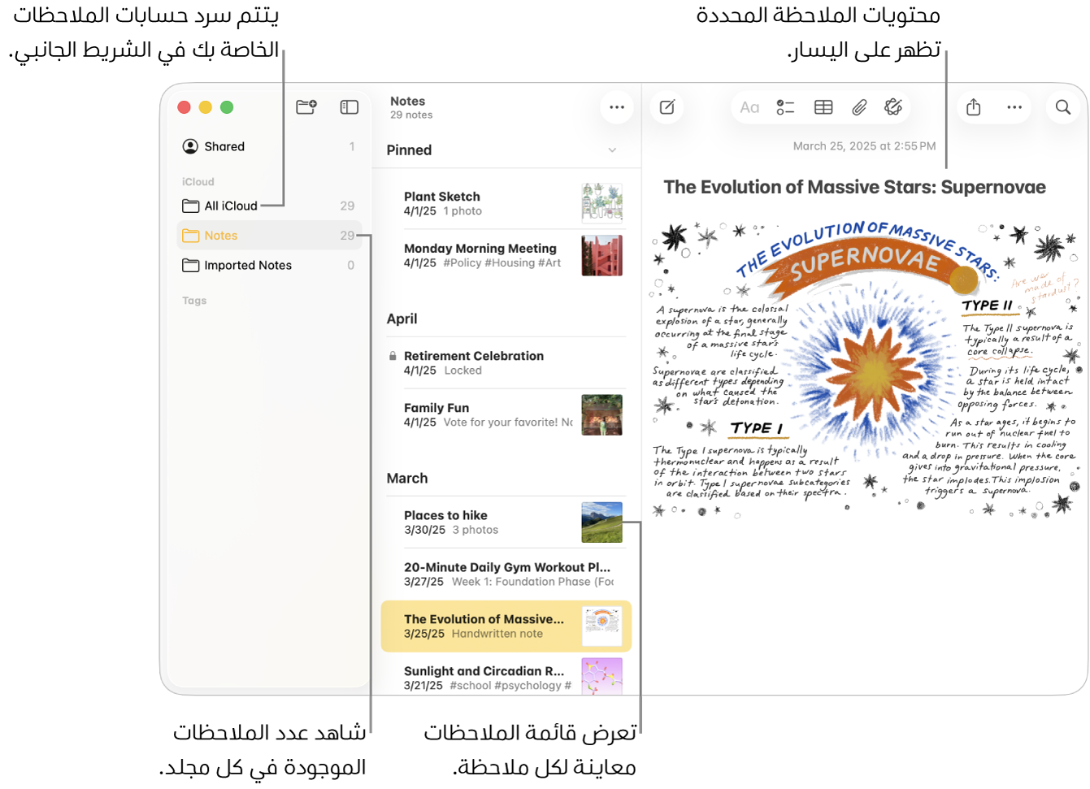This screenshot has width=1090, height=789.
Task: Click the Family Fun thumbnail image
Action: pos(602,414)
